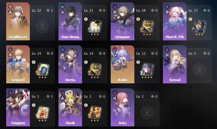Select Tingyun's light cone icon
Screen dimensions: 217x129
(42, 113)
